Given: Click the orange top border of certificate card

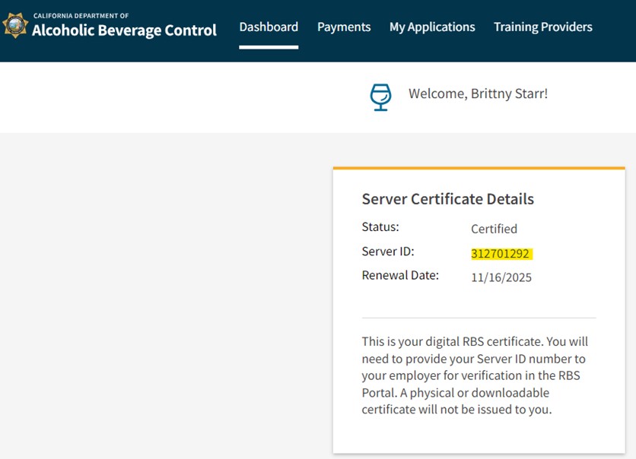Looking at the screenshot, I should (x=479, y=168).
